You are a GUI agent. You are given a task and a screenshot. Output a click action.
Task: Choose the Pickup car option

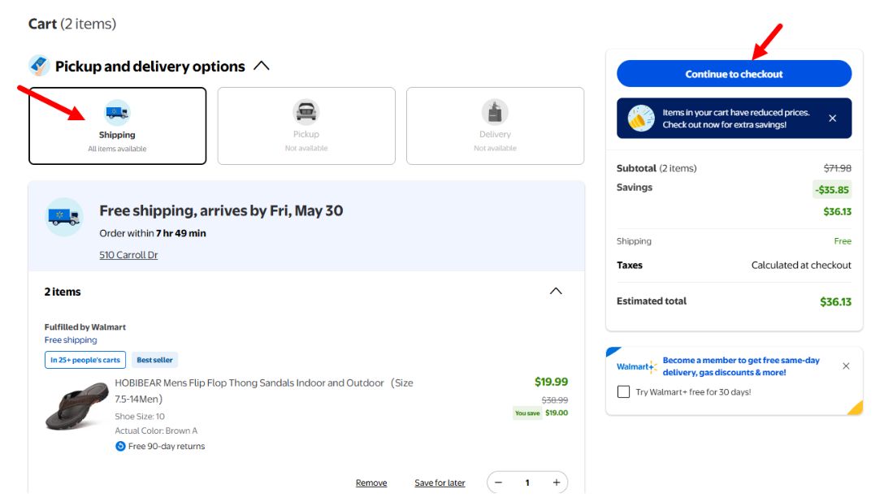(x=306, y=125)
